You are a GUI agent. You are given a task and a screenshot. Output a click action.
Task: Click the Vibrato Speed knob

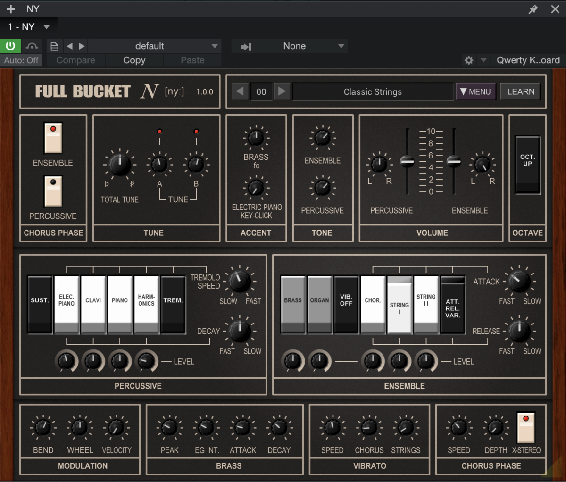(333, 428)
